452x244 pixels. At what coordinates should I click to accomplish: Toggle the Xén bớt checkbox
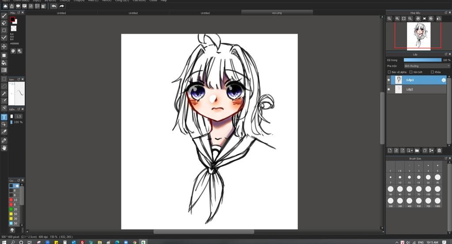pos(411,72)
